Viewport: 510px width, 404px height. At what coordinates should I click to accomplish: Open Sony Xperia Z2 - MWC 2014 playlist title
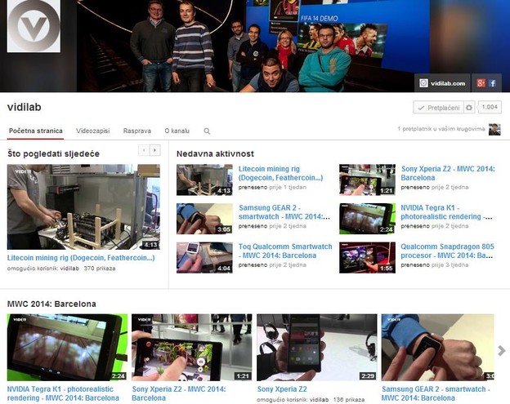tap(179, 393)
